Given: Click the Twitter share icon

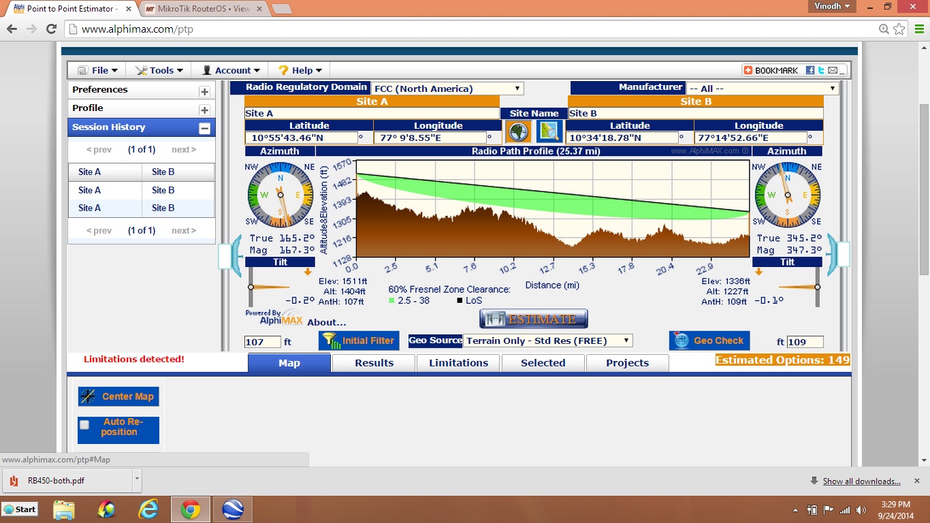Looking at the screenshot, I should [x=822, y=70].
